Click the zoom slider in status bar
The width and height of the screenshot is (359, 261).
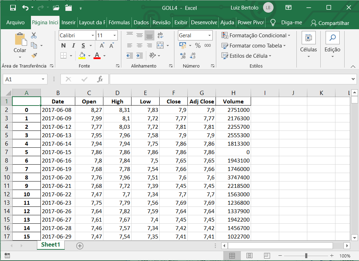click(x=306, y=255)
